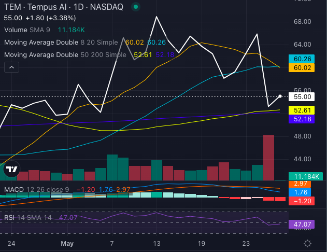Click the 23 date on time axis
This screenshot has width=327, height=252.
[x=246, y=244]
